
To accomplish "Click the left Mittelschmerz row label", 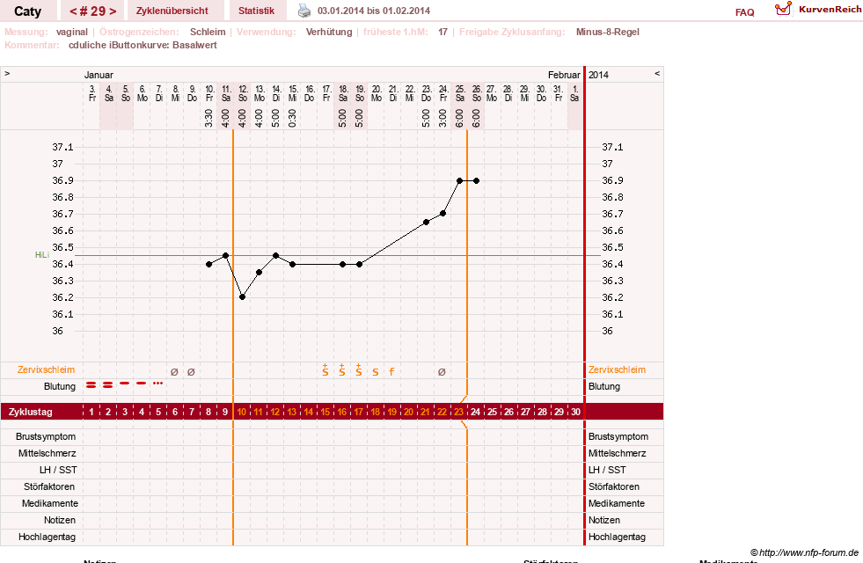I will tap(47, 454).
